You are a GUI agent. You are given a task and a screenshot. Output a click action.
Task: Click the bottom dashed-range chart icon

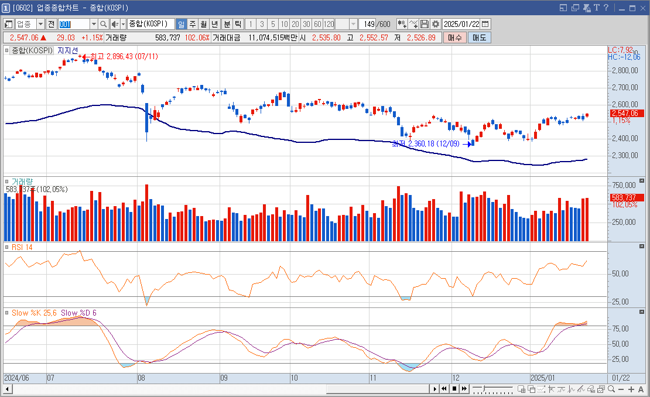tap(542, 389)
